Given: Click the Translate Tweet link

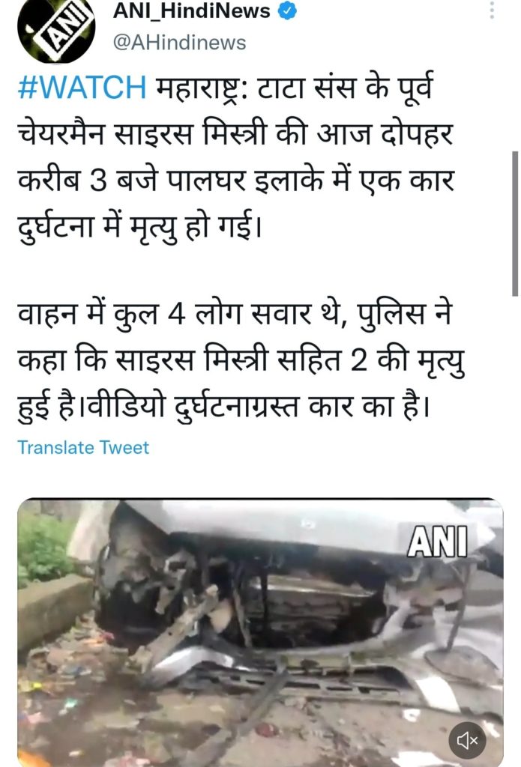Looking at the screenshot, I should pyautogui.click(x=83, y=447).
